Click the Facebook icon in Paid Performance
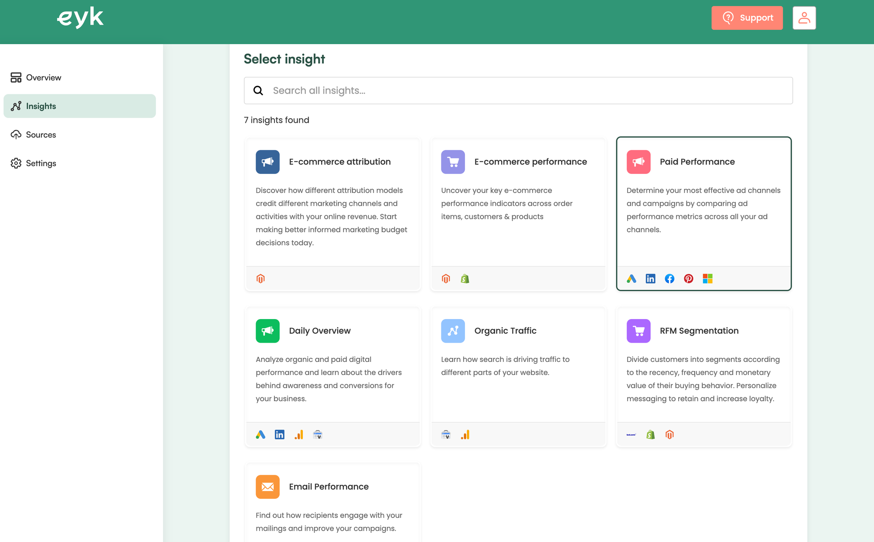This screenshot has height=542, width=874. coord(669,278)
